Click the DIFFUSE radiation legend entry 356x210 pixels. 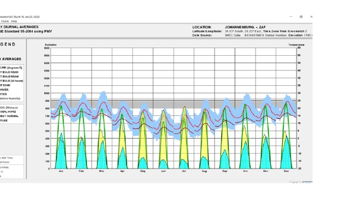click(x=4, y=120)
